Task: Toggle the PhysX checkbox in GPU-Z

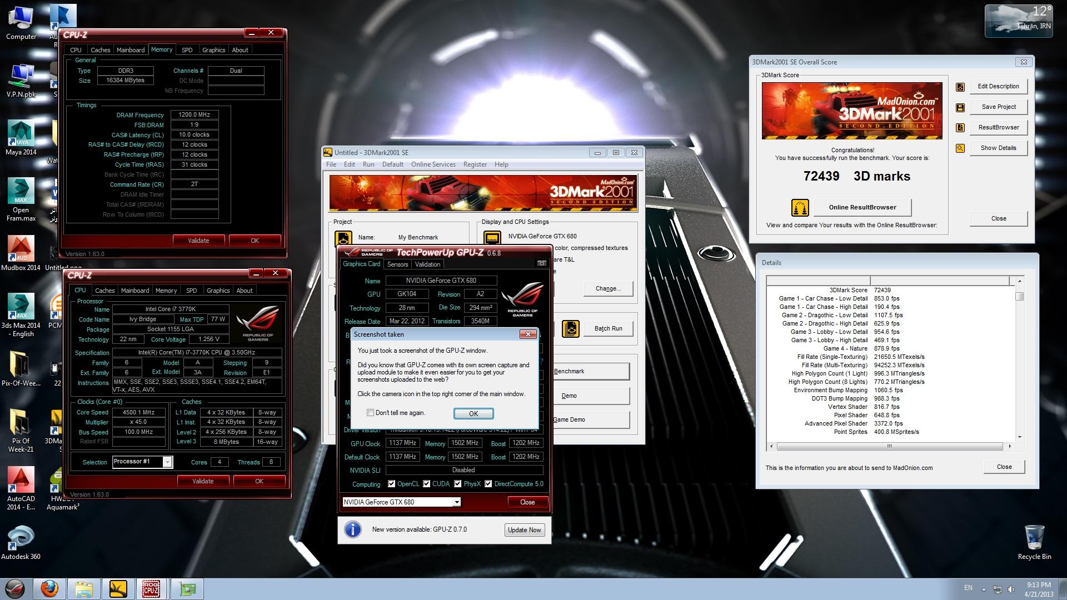Action: pyautogui.click(x=457, y=484)
